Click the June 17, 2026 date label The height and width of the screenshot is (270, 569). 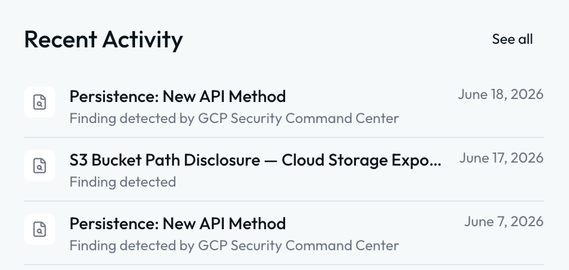point(501,158)
